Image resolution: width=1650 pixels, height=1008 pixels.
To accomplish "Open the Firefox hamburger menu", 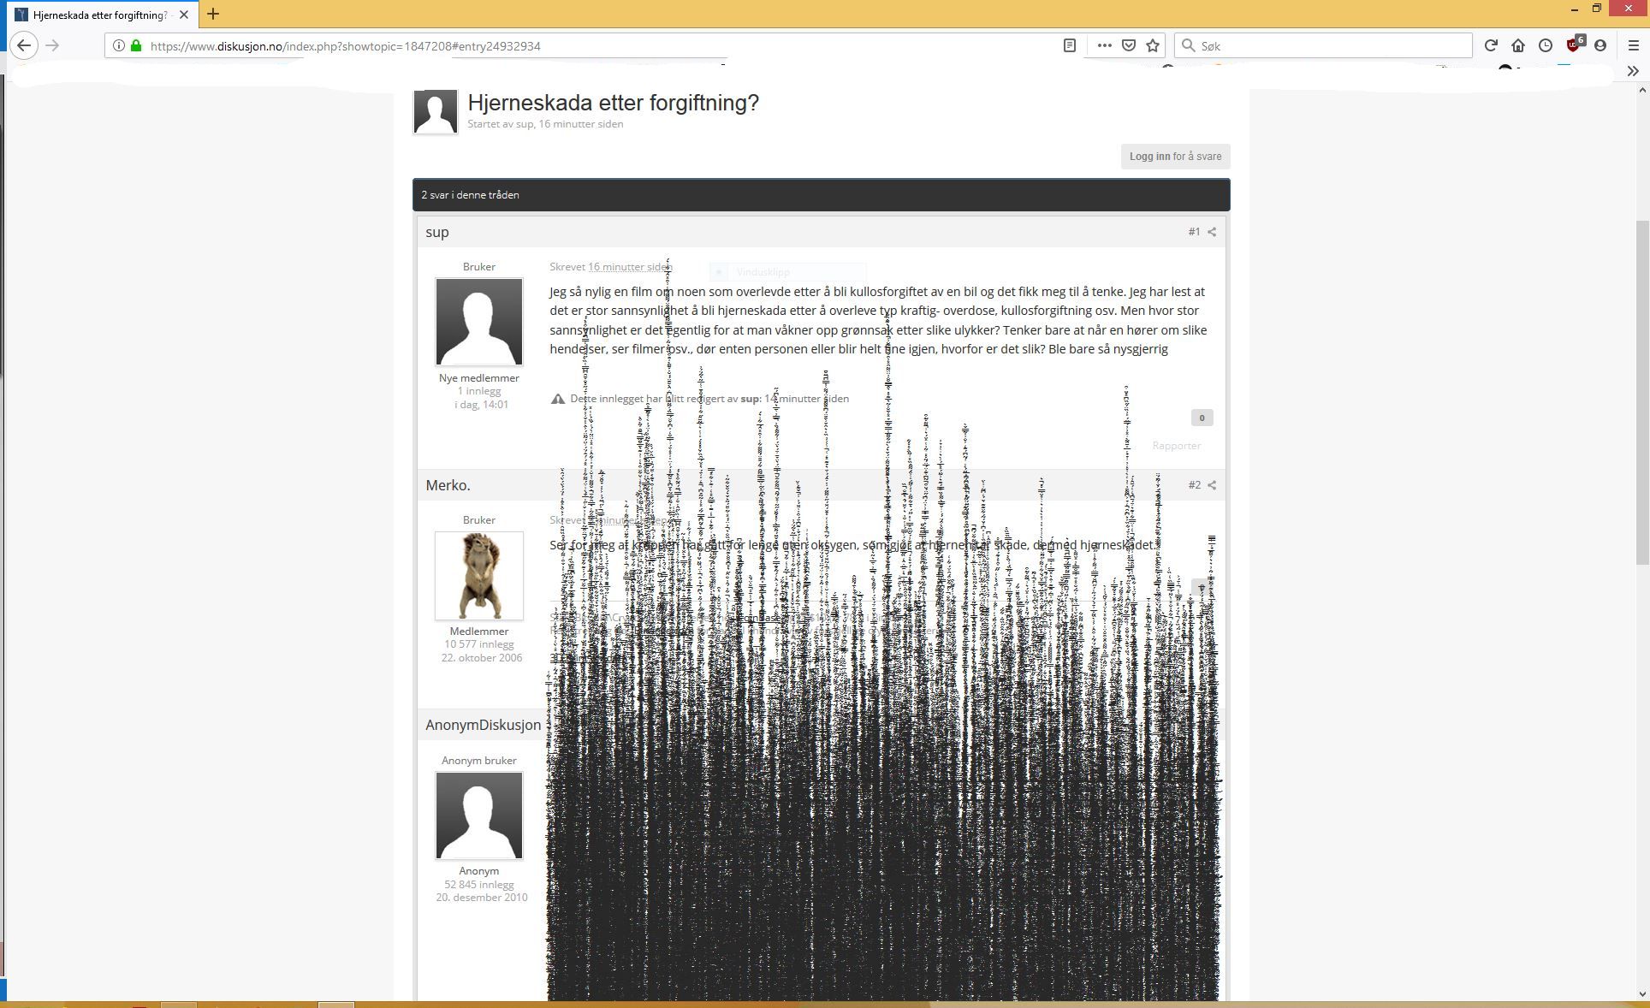I will click(1633, 45).
